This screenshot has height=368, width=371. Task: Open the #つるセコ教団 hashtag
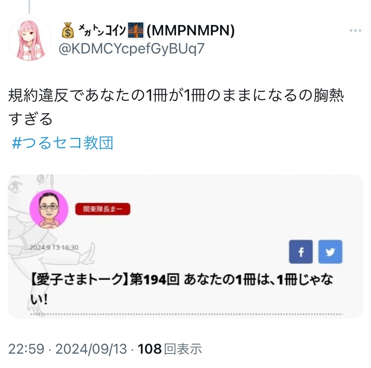(x=63, y=143)
